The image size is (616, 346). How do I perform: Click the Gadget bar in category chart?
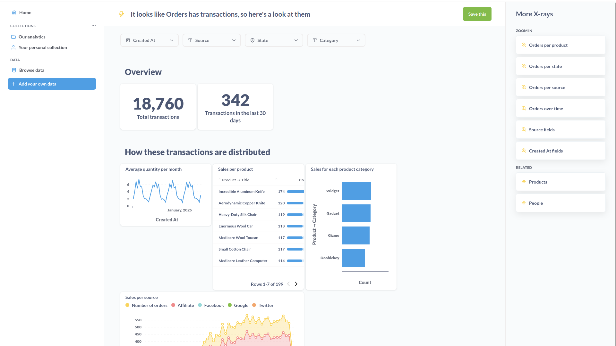(356, 213)
